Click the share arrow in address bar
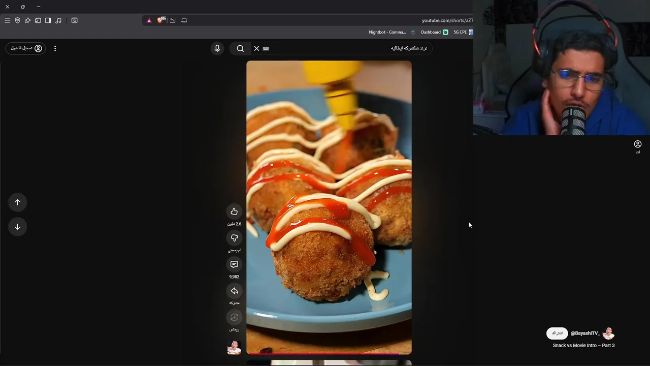The width and height of the screenshot is (650, 366). tap(173, 20)
